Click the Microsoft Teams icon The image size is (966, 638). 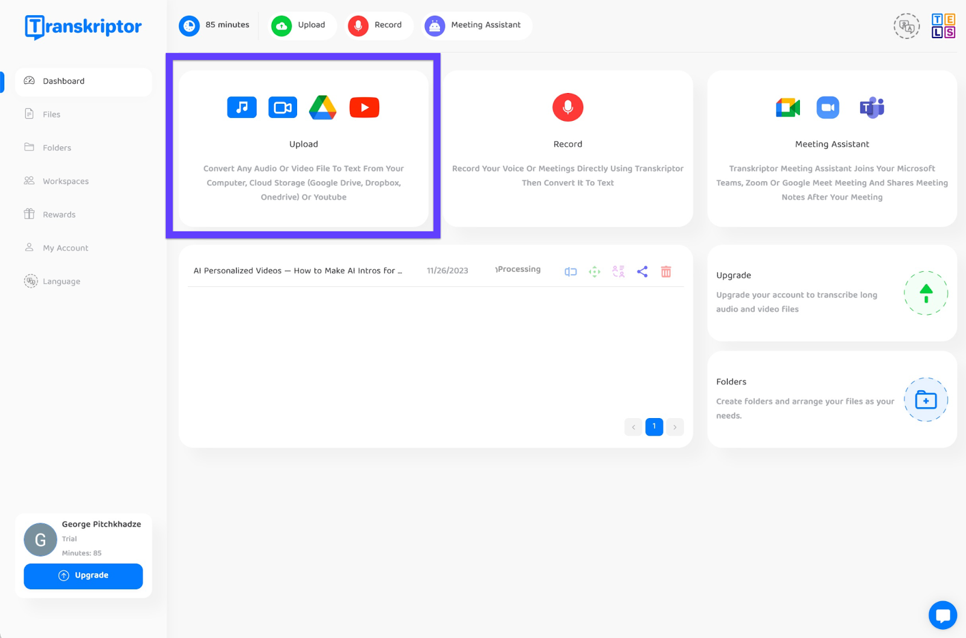click(x=872, y=108)
